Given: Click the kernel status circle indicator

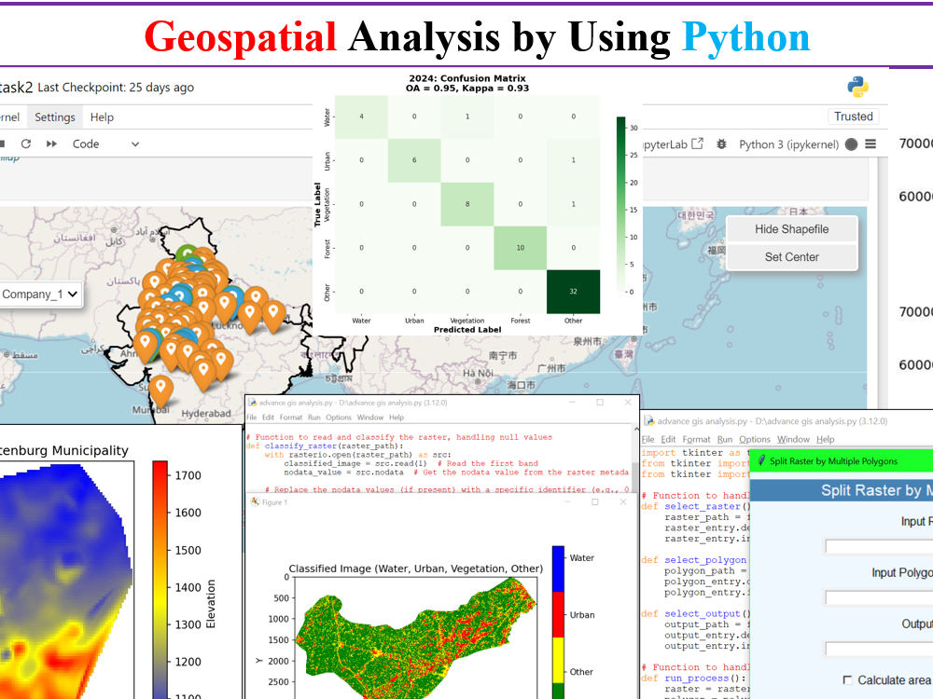Looking at the screenshot, I should point(852,144).
